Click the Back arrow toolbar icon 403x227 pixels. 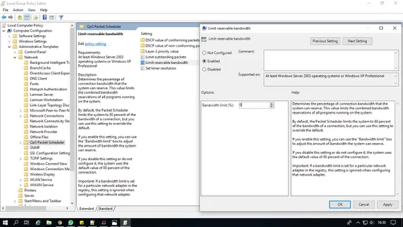pos(4,17)
